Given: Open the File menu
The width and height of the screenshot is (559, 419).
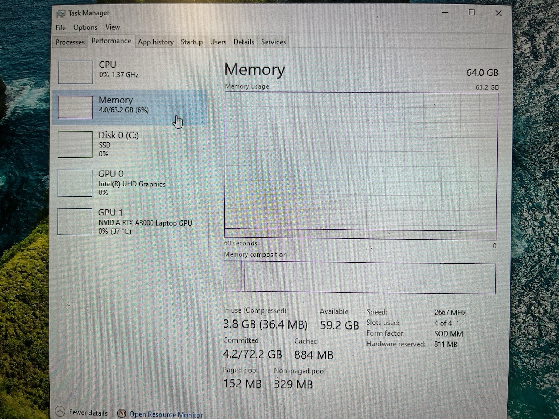Looking at the screenshot, I should click(x=60, y=28).
